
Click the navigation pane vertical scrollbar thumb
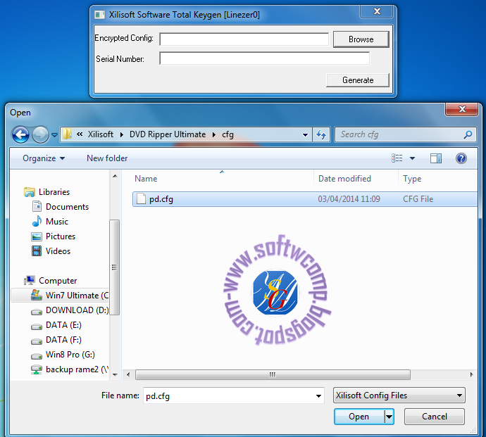click(115, 267)
